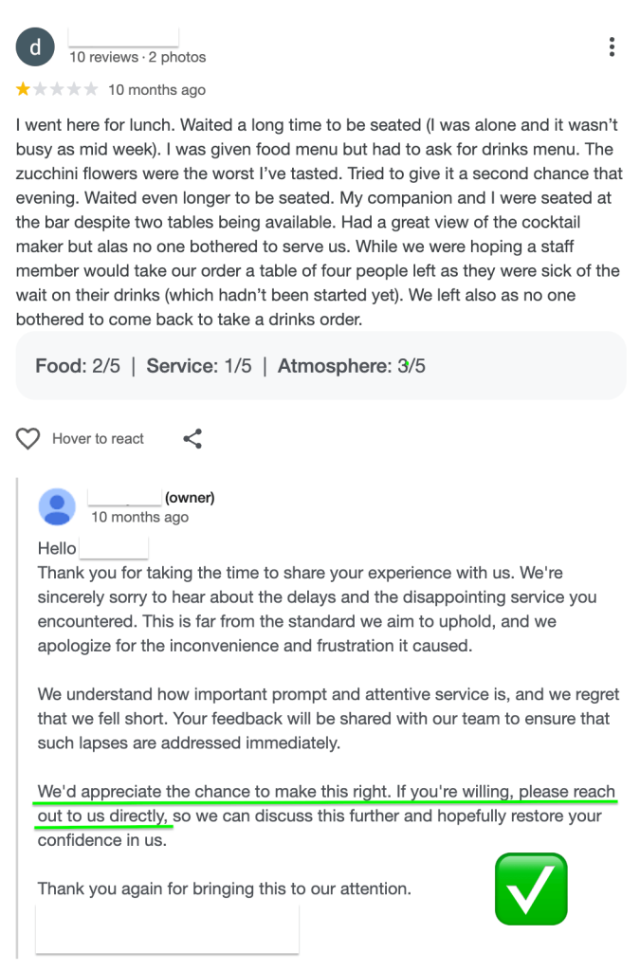Click the filled gold star rating
The height and width of the screenshot is (971, 640).
click(x=23, y=90)
